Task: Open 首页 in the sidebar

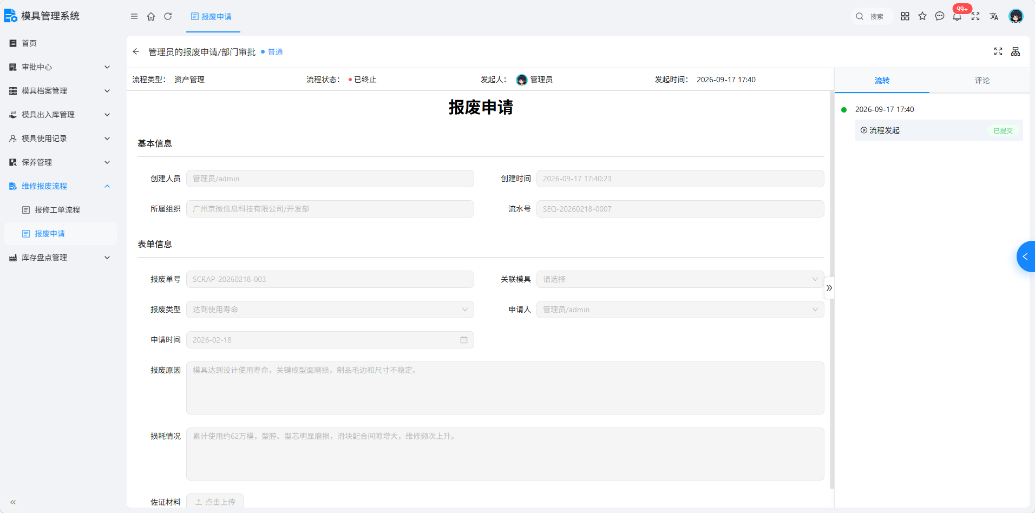Action: click(x=60, y=43)
